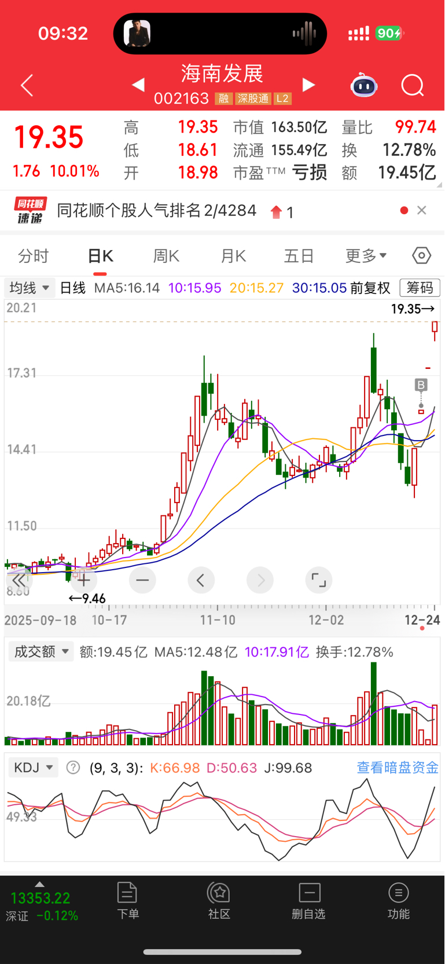This screenshot has height=964, width=445.
Task: Tap the L2 badge
Action: pyautogui.click(x=282, y=98)
